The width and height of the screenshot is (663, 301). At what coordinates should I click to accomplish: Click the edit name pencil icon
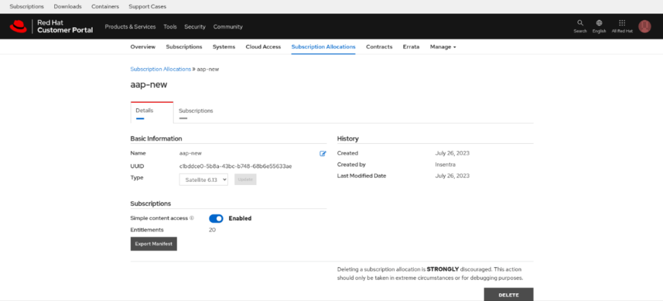pyautogui.click(x=322, y=153)
